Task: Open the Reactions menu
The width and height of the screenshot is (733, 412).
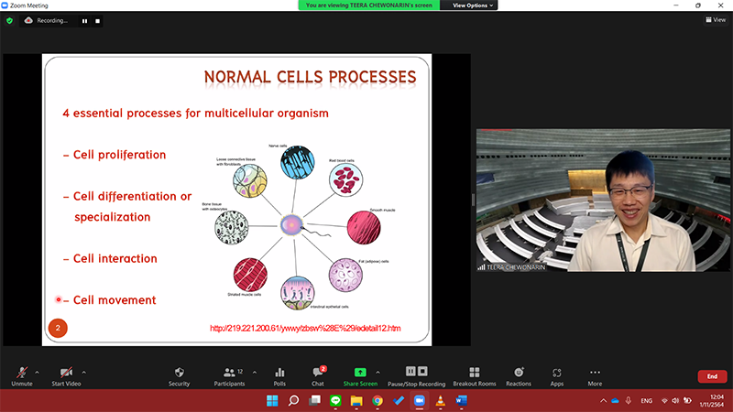Action: coord(519,376)
